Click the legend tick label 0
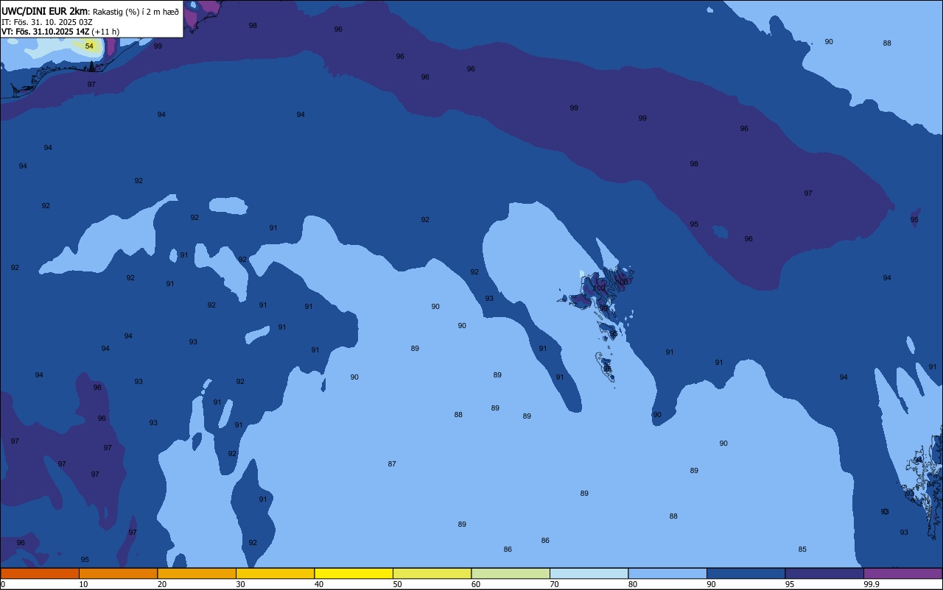The height and width of the screenshot is (590, 943). pyautogui.click(x=3, y=584)
